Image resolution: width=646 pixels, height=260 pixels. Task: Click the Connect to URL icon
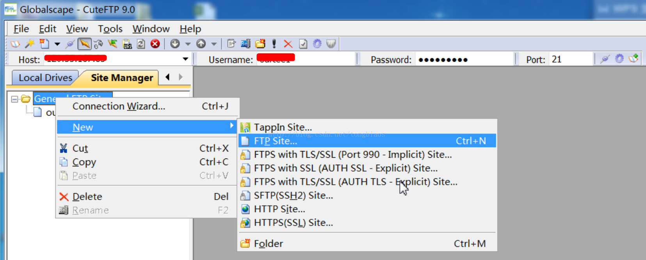click(127, 44)
